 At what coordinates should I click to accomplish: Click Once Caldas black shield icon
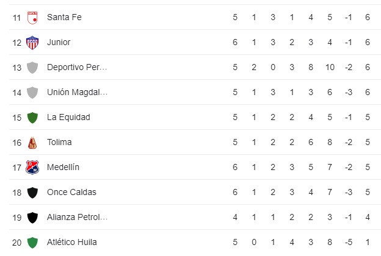point(32,193)
